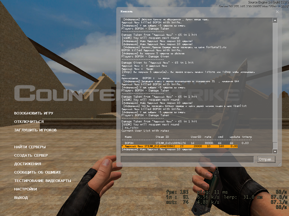Click ВЫХОД to quit the game

coord(21,198)
